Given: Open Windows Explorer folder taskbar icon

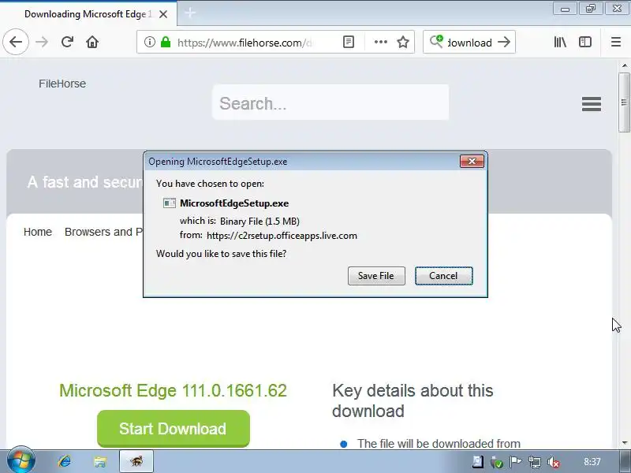Looking at the screenshot, I should (100, 461).
